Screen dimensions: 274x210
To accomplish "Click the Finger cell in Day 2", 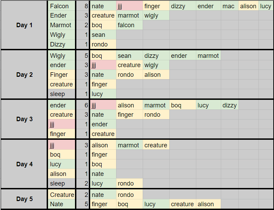I will tap(62, 75).
